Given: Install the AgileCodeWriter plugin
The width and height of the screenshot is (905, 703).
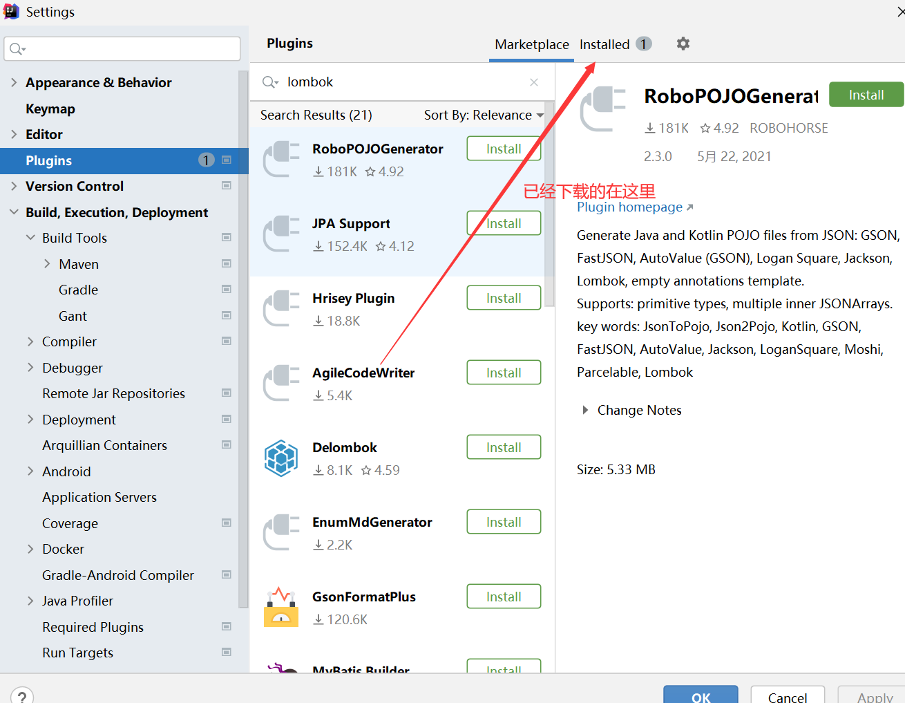Looking at the screenshot, I should point(504,373).
